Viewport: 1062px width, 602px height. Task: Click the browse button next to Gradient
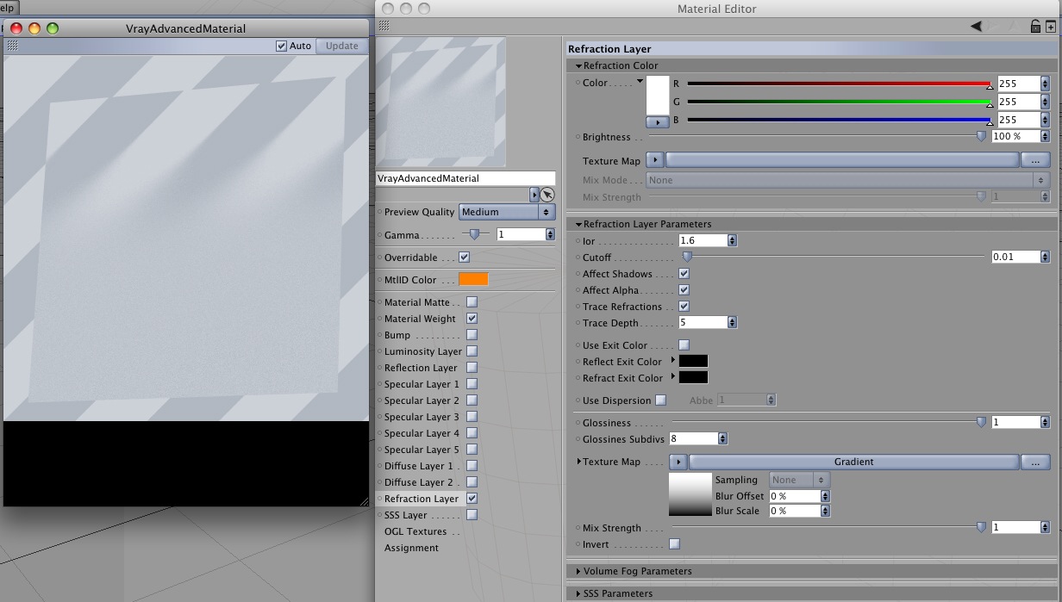coord(1035,462)
